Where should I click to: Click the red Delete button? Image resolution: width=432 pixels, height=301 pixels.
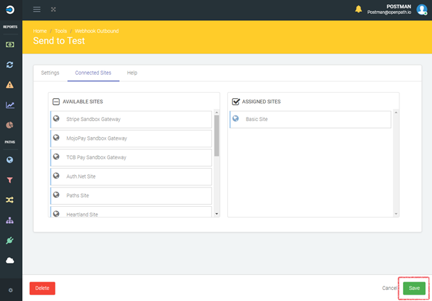(42, 288)
